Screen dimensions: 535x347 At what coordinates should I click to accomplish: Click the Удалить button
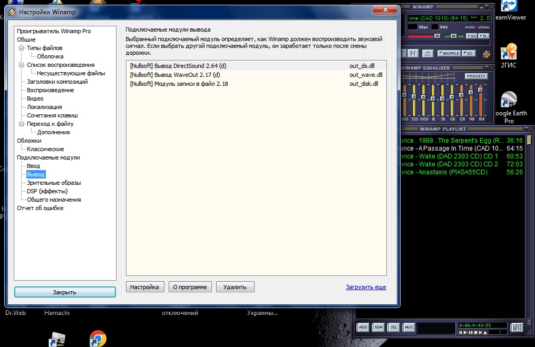coord(235,287)
